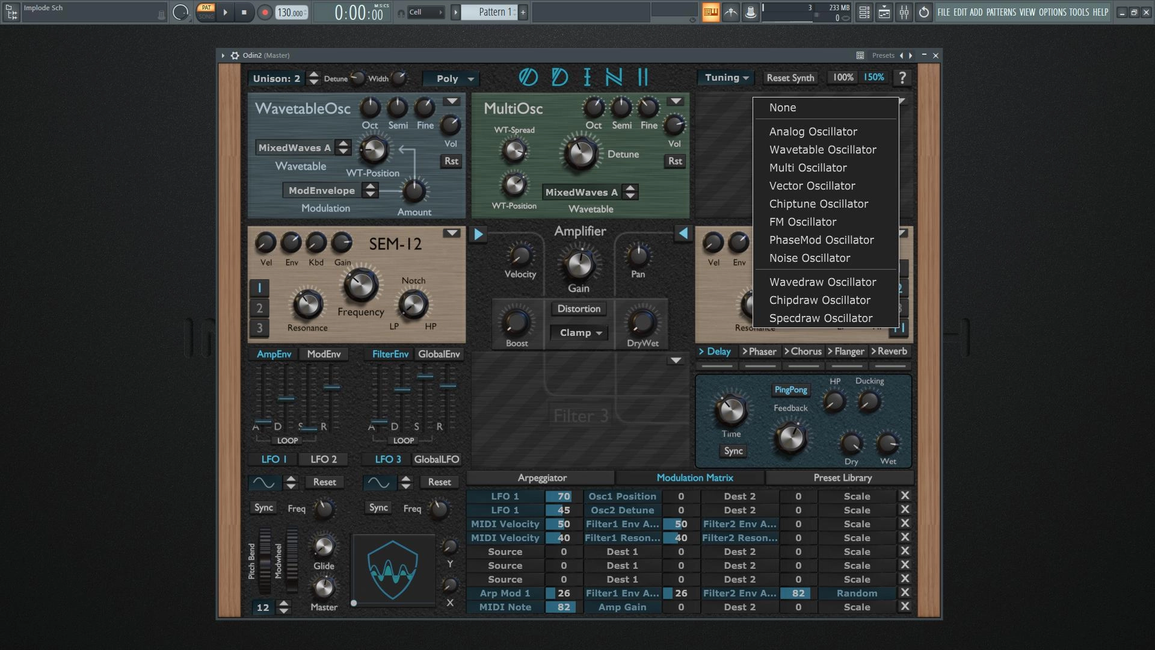
Task: Expand the Tuning dropdown menu
Action: tap(727, 78)
